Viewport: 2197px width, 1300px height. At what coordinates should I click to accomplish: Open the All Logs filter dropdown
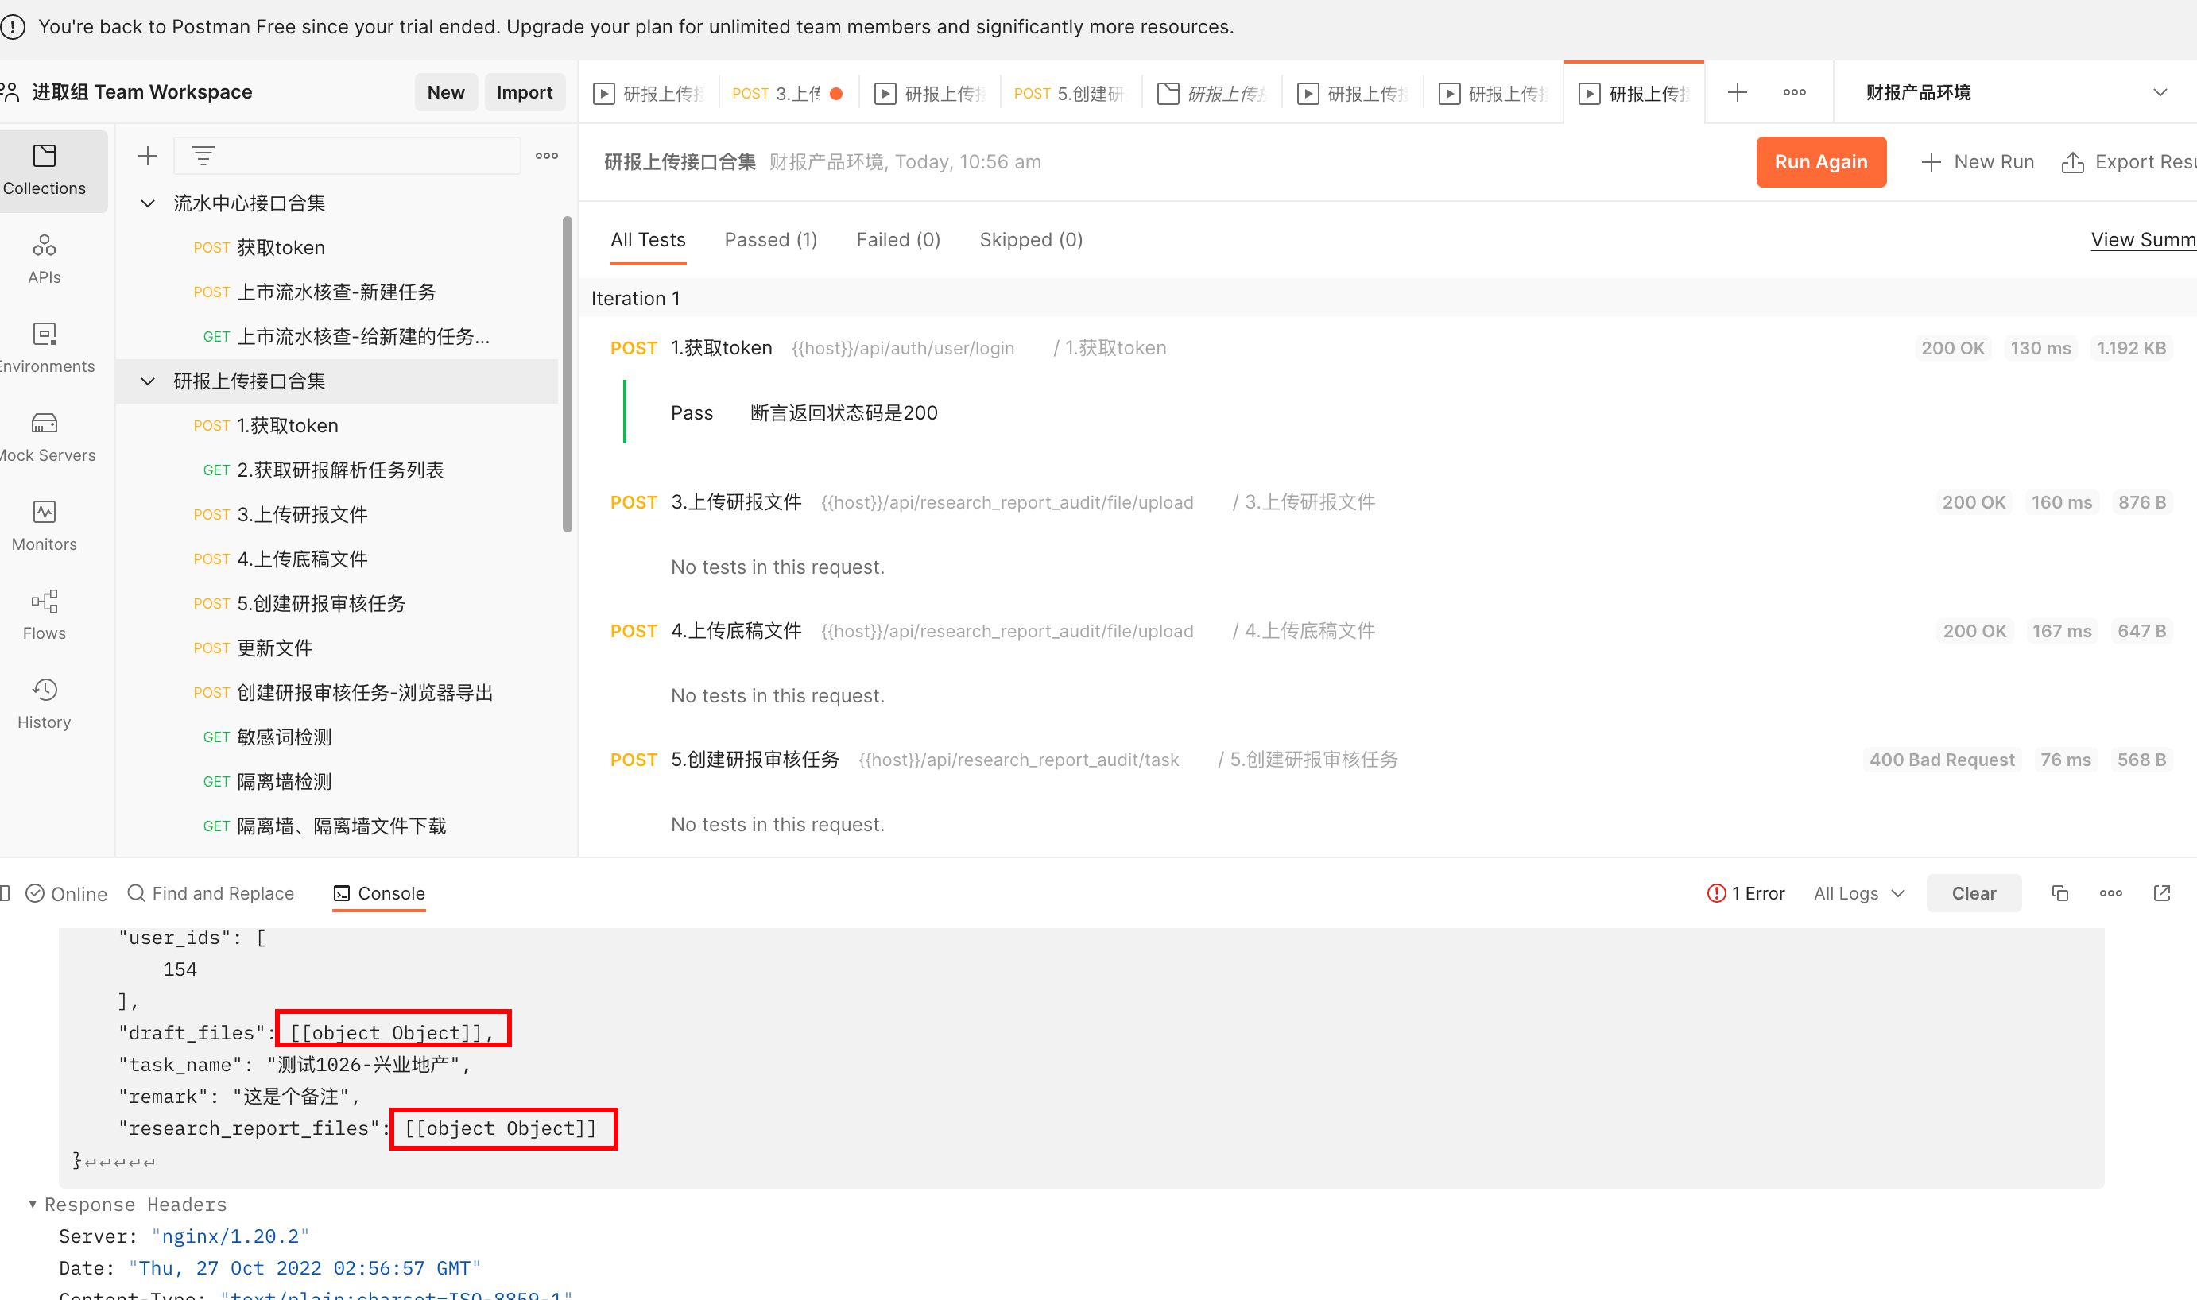point(1858,892)
